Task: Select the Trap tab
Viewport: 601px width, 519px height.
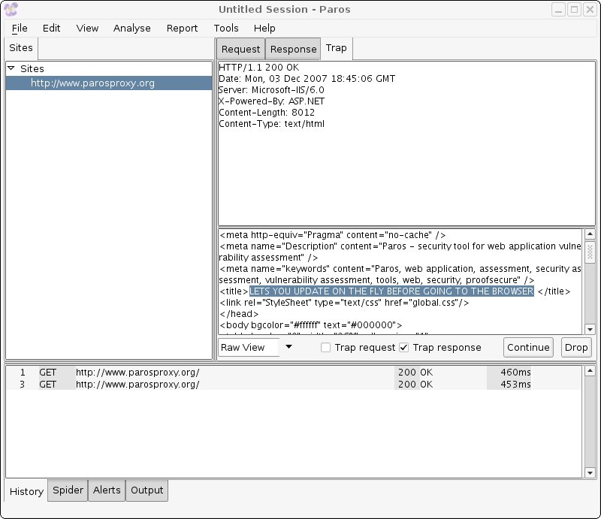Action: 336,48
